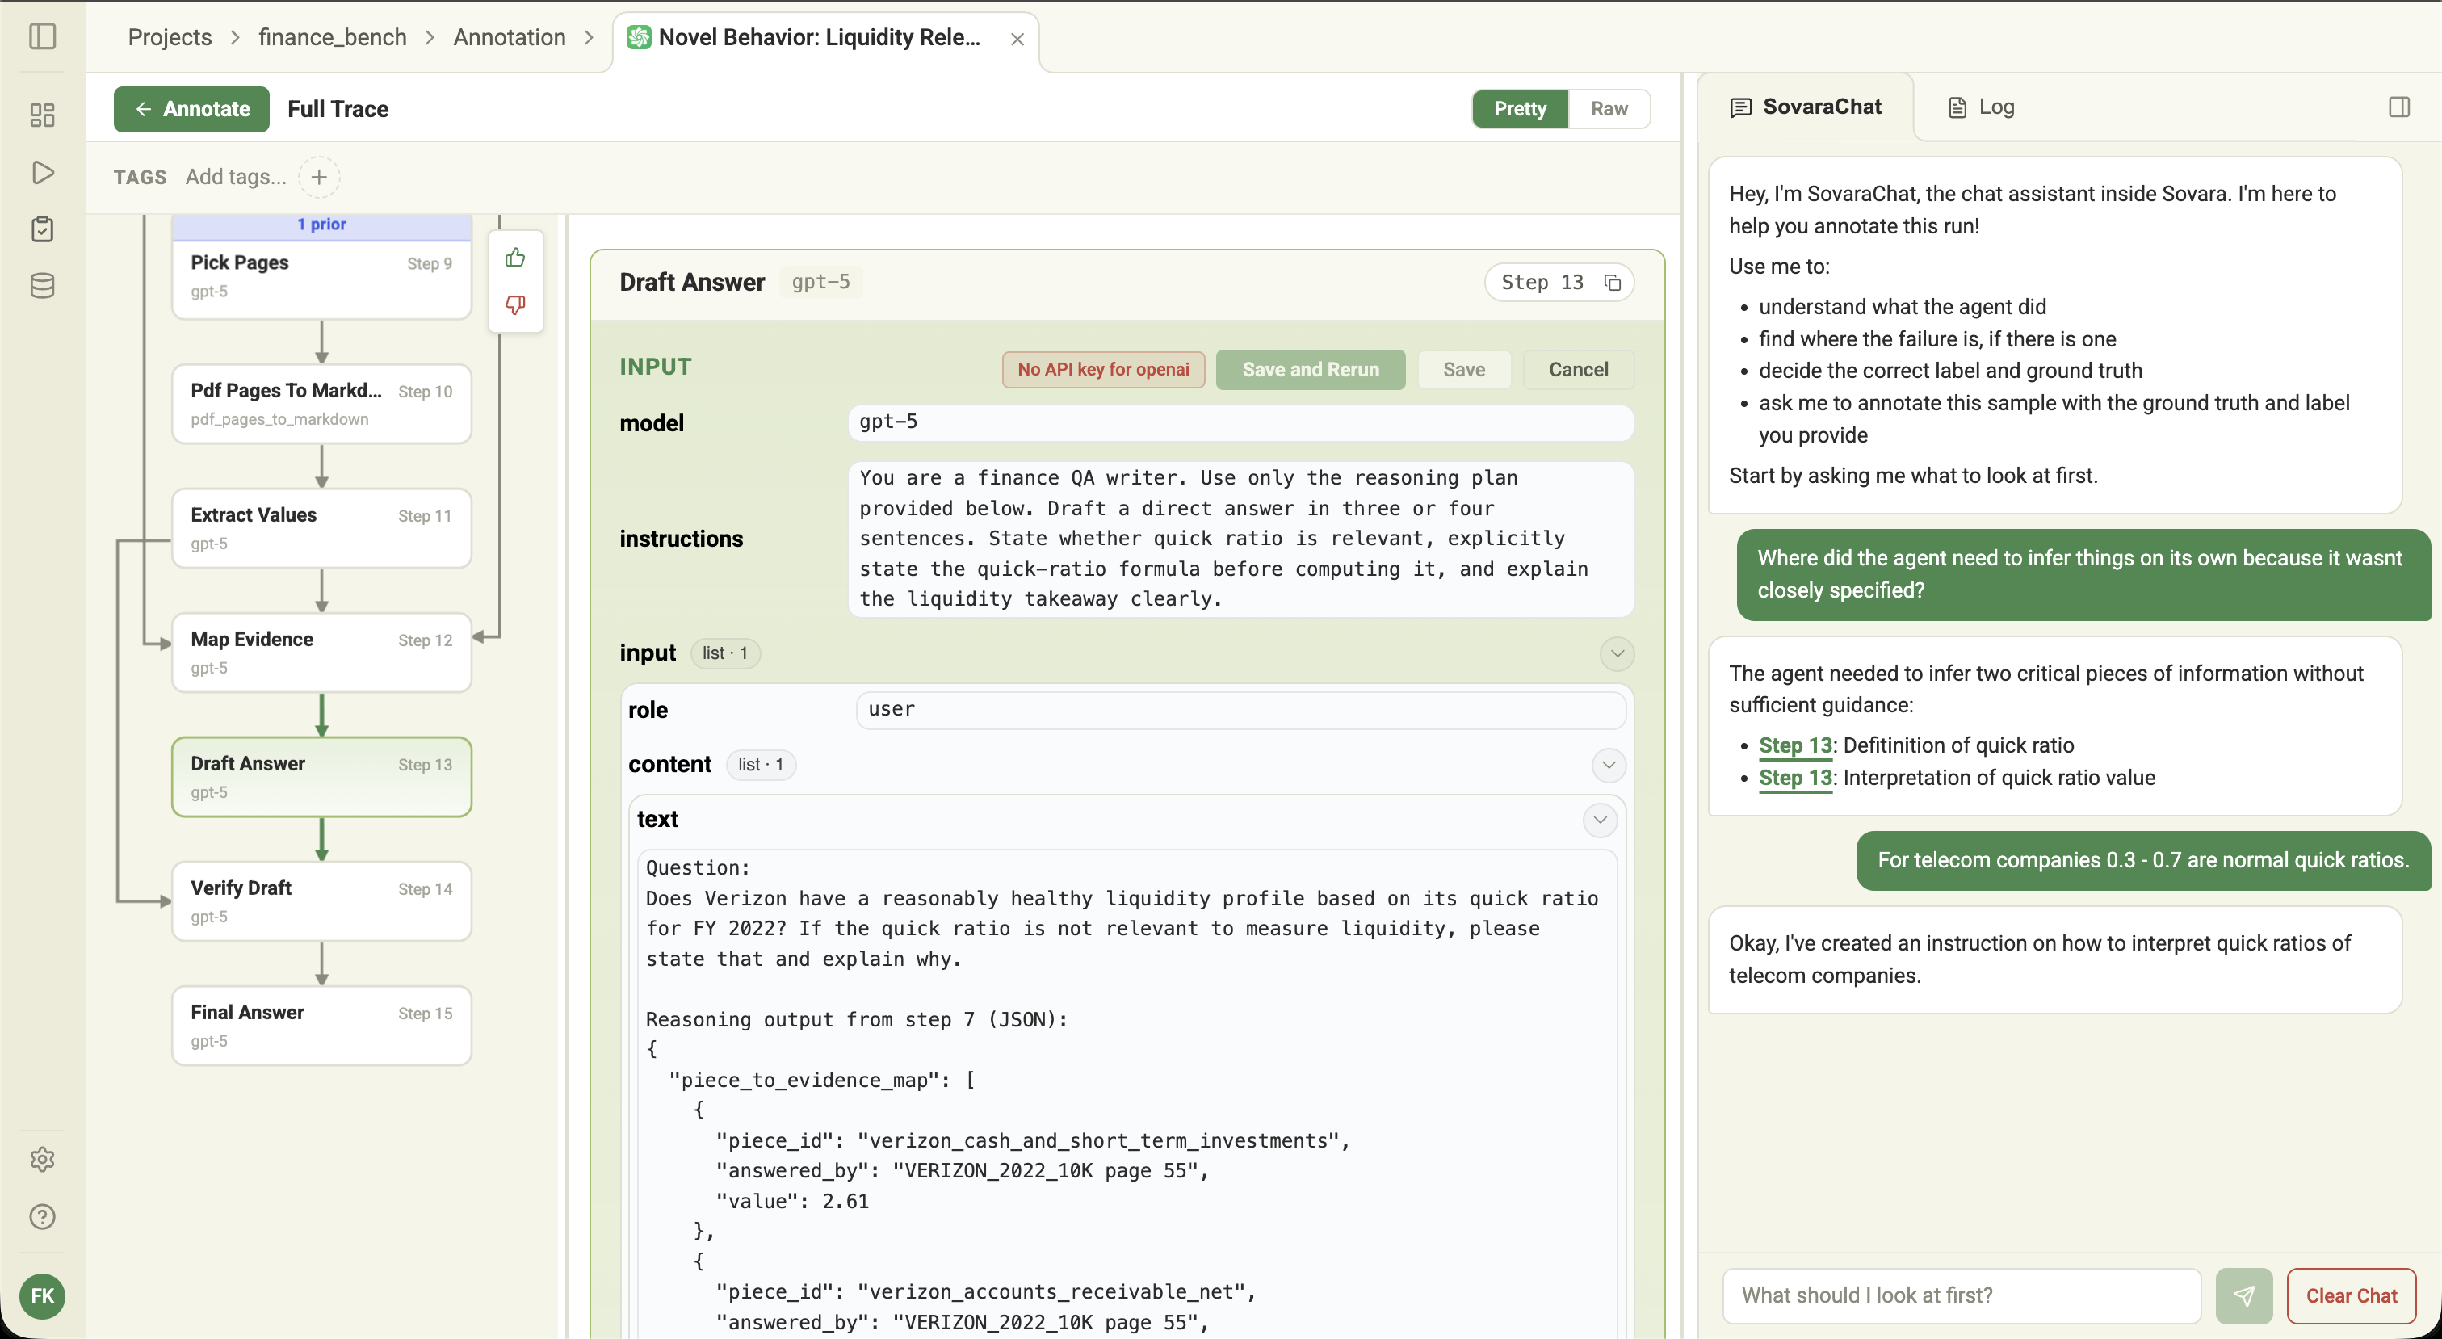The height and width of the screenshot is (1339, 2442).
Task: Open the SovaraChat tab
Action: point(1806,107)
